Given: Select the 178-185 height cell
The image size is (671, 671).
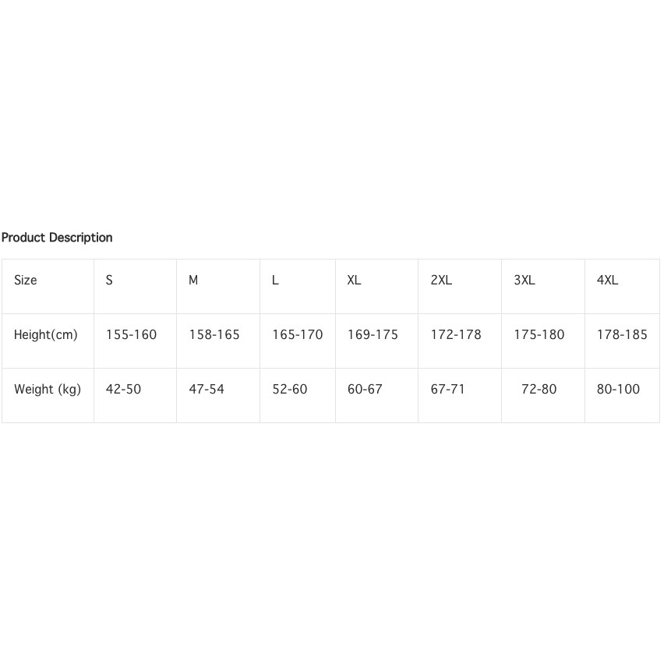Looking at the screenshot, I should click(622, 335).
